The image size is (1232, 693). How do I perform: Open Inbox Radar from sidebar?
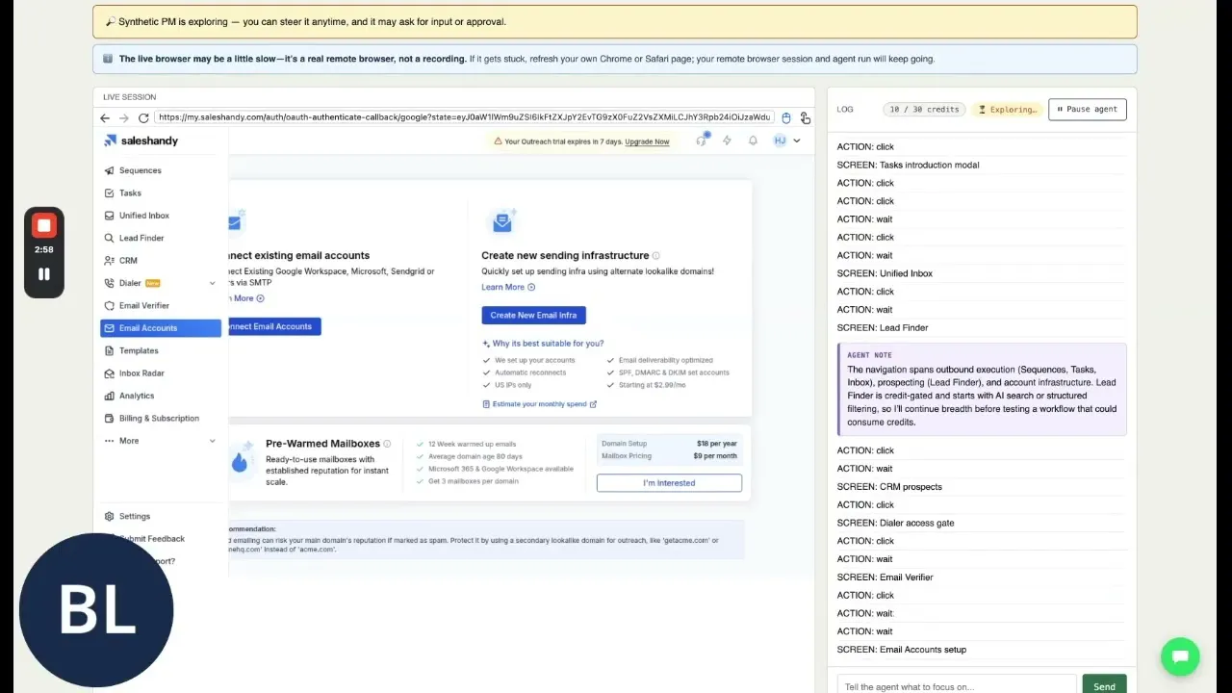click(x=141, y=373)
